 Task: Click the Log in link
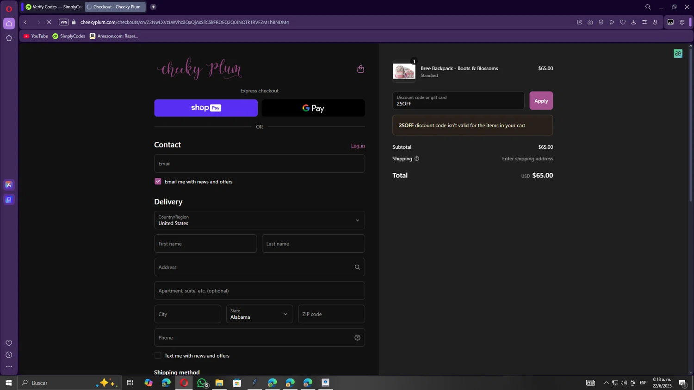pyautogui.click(x=358, y=146)
